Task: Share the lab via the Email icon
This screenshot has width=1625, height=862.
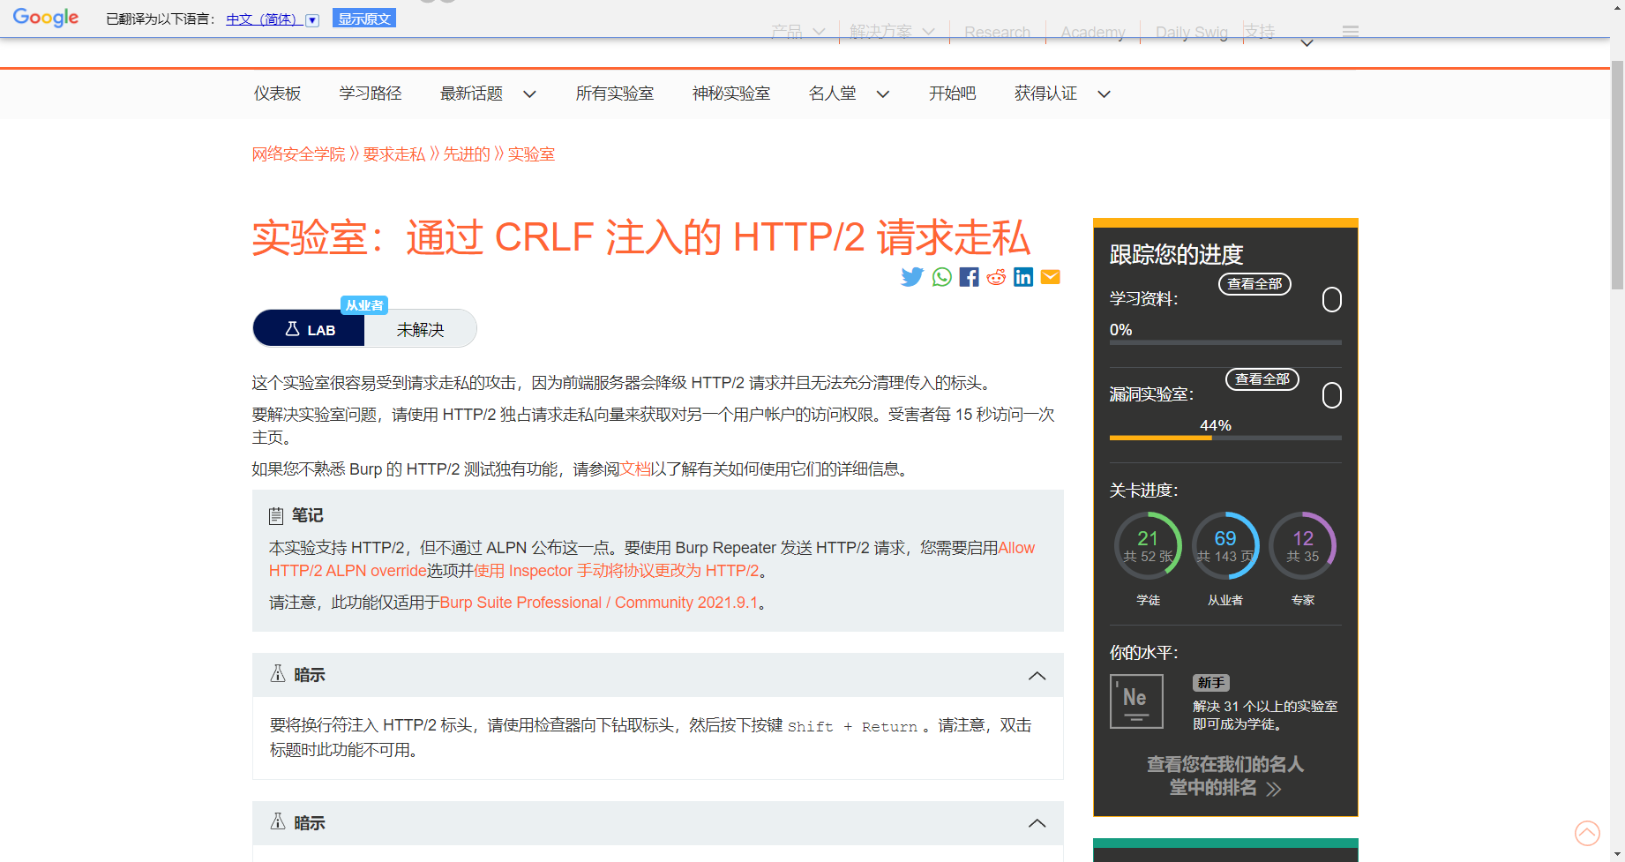Action: coord(1050,276)
